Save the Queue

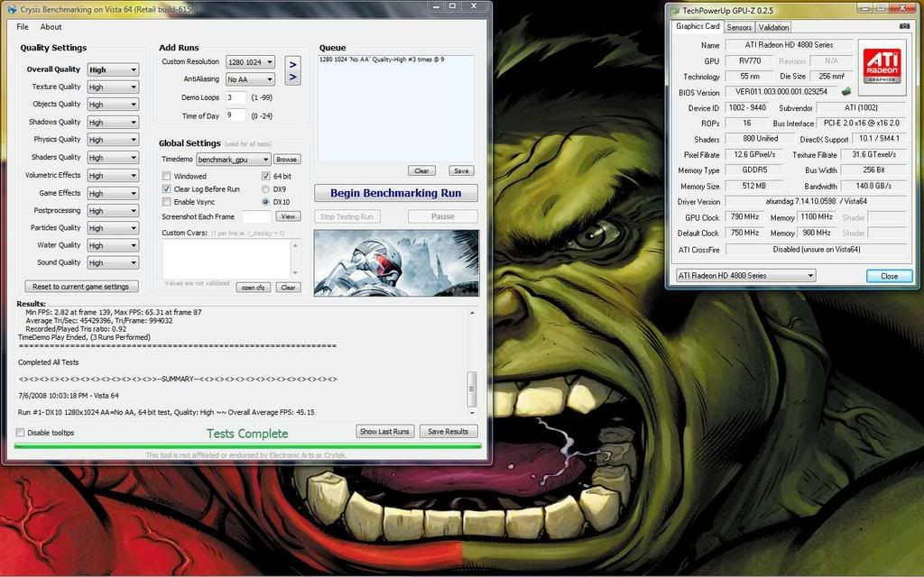point(461,170)
